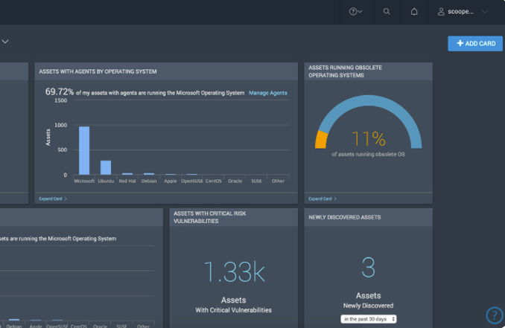Expand the Assets With Agents card
The image size is (505, 328).
tap(52, 199)
